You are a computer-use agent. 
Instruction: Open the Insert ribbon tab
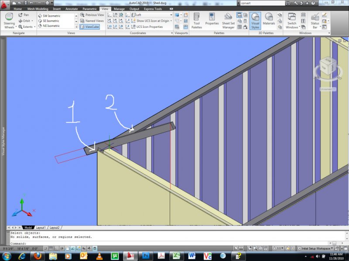[57, 9]
